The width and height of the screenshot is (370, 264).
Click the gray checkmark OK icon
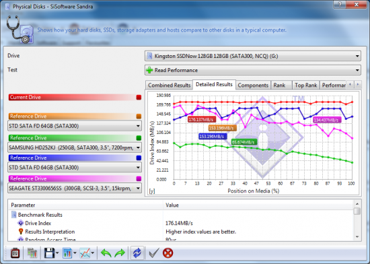[x=154, y=253]
